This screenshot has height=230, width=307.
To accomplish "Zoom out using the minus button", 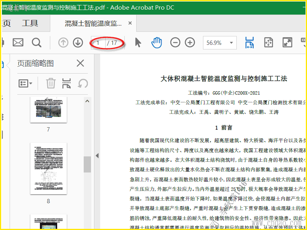I will pos(175,43).
